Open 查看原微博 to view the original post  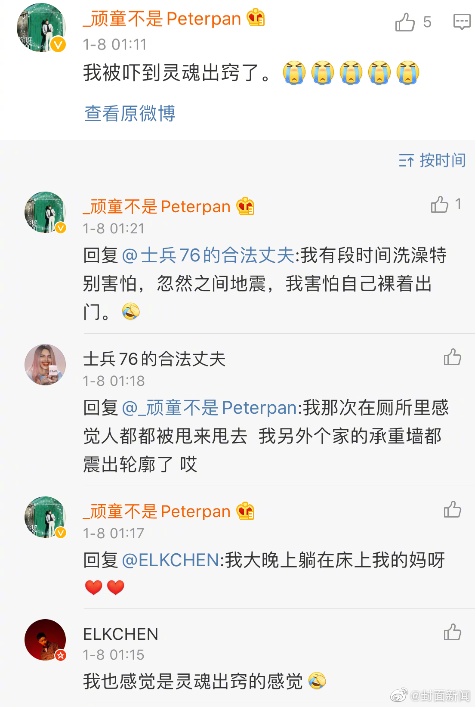[x=130, y=114]
